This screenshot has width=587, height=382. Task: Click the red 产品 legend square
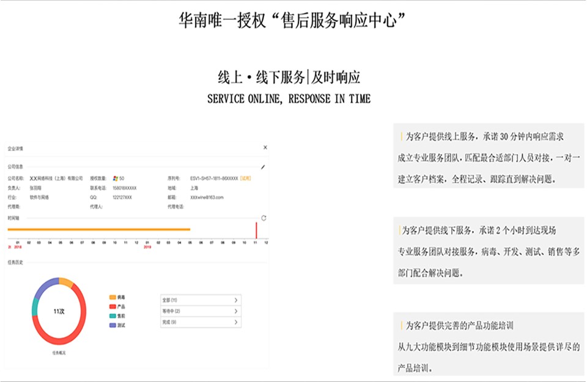click(x=112, y=306)
